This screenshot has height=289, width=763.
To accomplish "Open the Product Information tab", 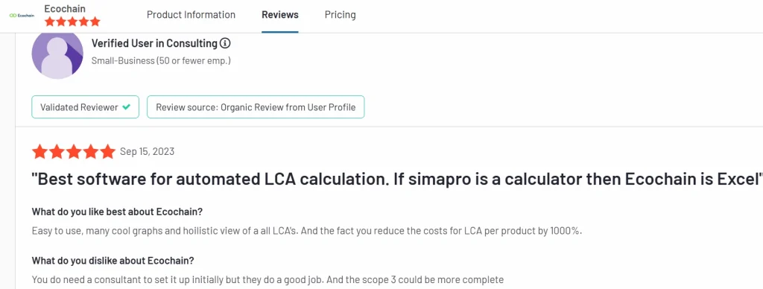I will point(191,15).
